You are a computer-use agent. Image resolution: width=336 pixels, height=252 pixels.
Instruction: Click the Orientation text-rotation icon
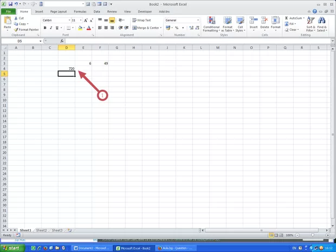pos(121,21)
